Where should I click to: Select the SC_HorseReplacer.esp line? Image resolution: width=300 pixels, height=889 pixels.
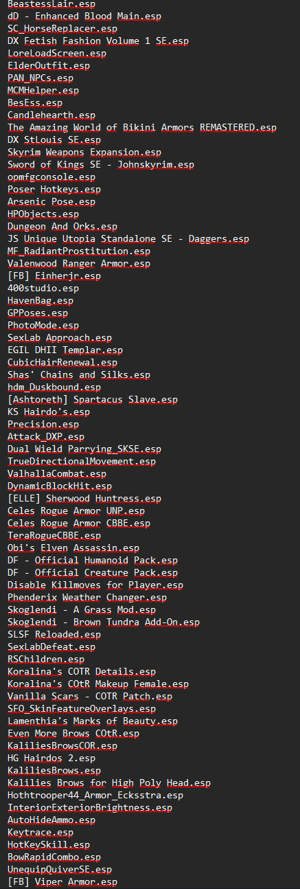[x=62, y=29]
